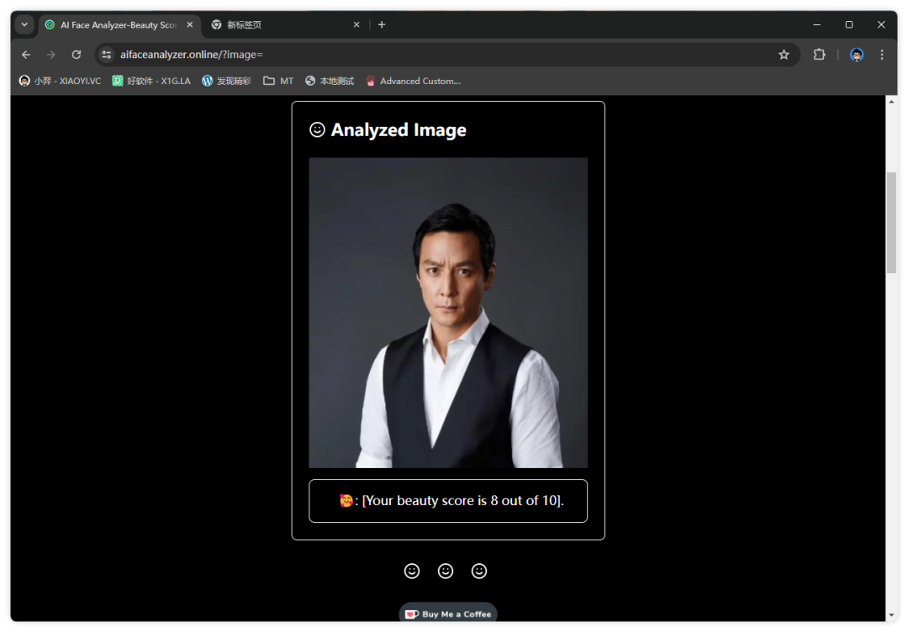The height and width of the screenshot is (632, 908).
Task: Close the AI Face Analyzer tab
Action: (189, 25)
